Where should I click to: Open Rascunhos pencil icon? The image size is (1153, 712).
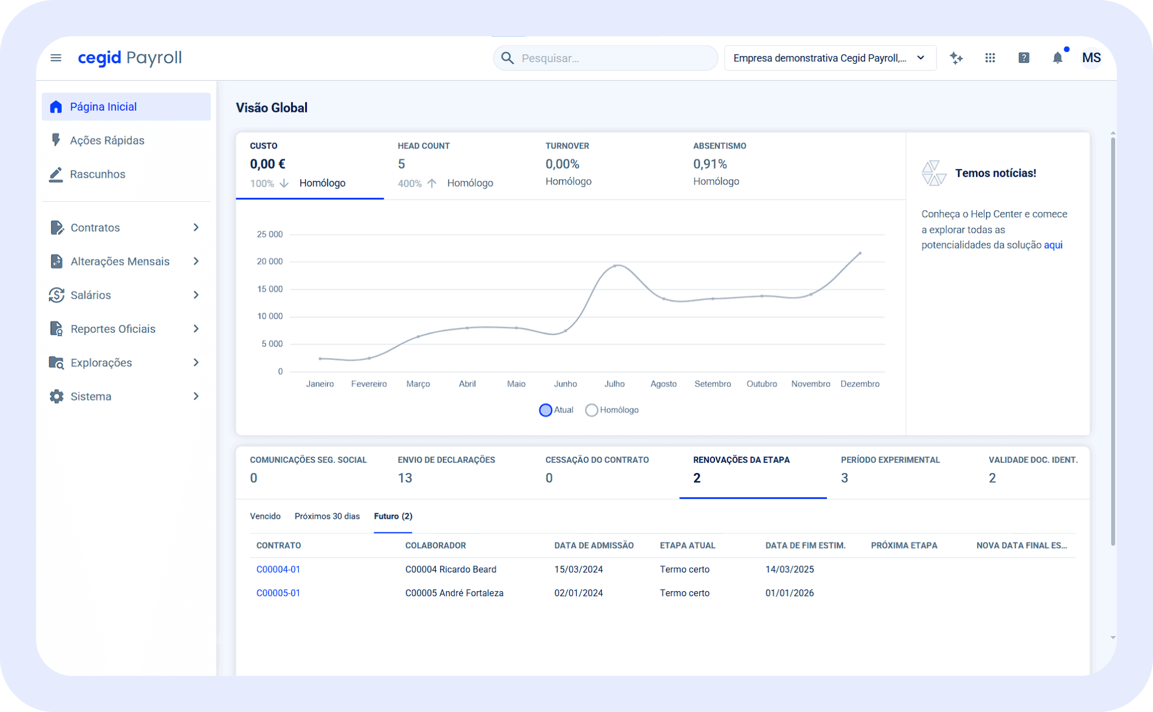(x=56, y=174)
